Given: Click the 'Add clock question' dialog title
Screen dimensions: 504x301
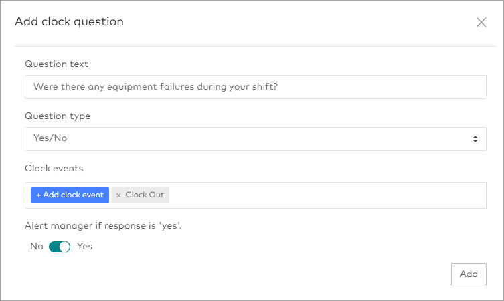Looking at the screenshot, I should click(70, 22).
